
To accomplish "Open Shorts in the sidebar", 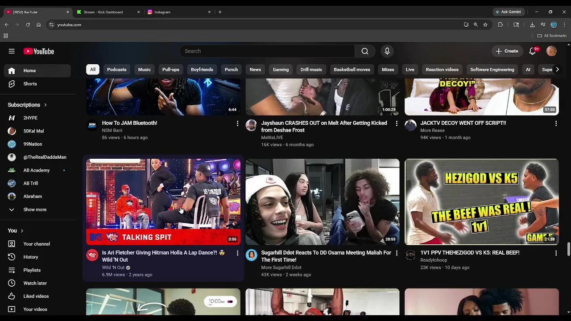I will click(37, 84).
